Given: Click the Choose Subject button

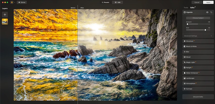Looking at the screenshot, I should pyautogui.click(x=198, y=18).
